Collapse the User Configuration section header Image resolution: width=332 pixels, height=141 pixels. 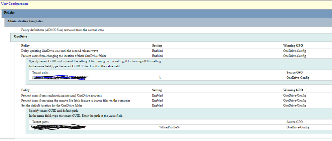click(x=166, y=5)
